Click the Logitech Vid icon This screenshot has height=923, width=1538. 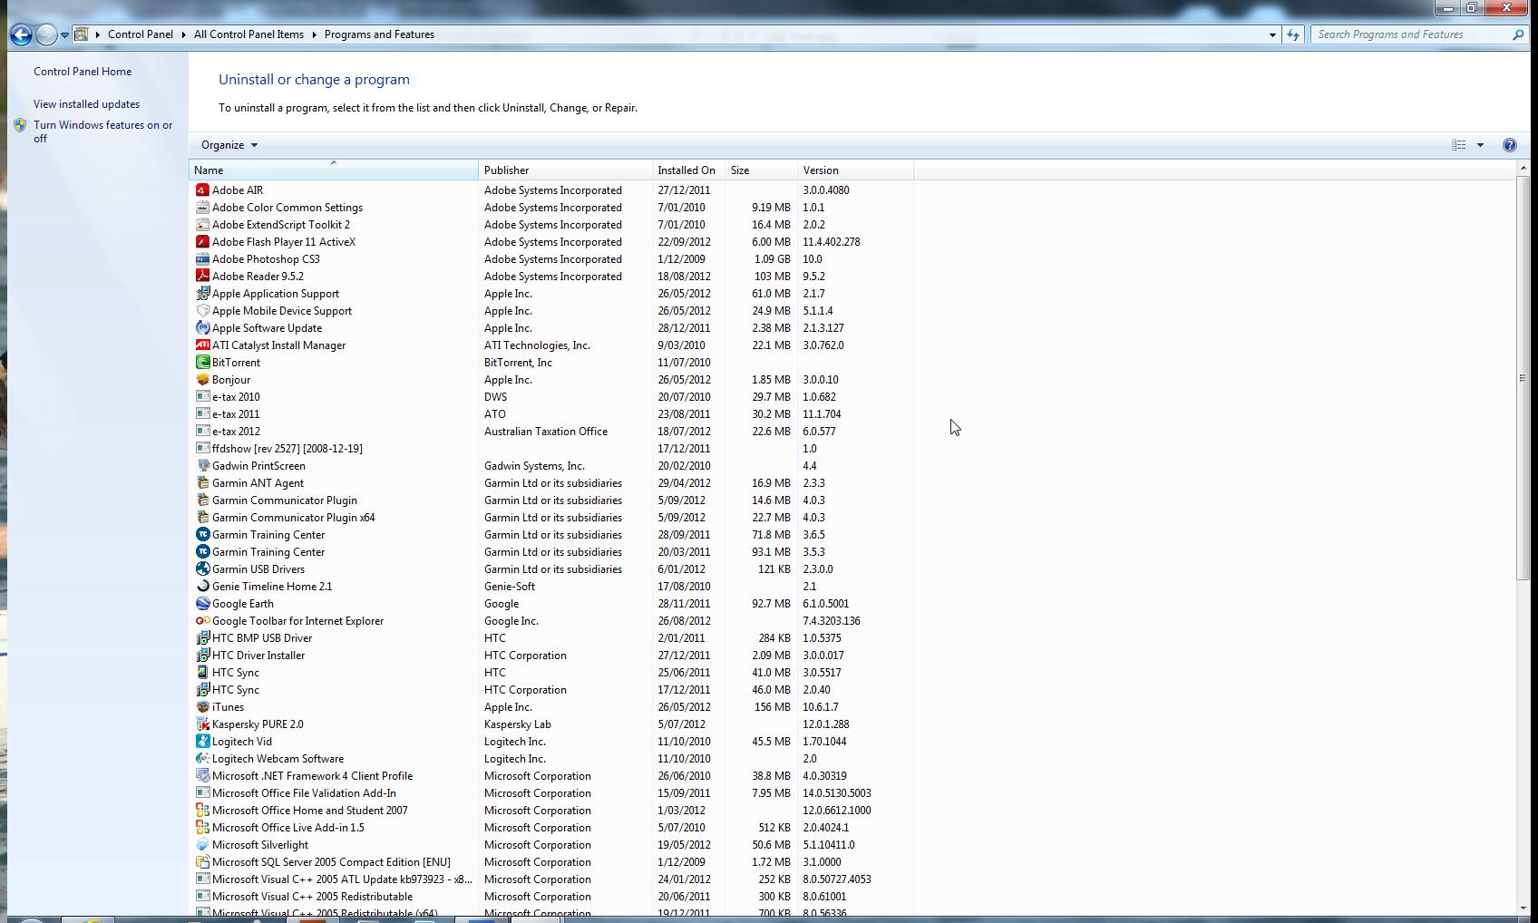pyautogui.click(x=202, y=742)
